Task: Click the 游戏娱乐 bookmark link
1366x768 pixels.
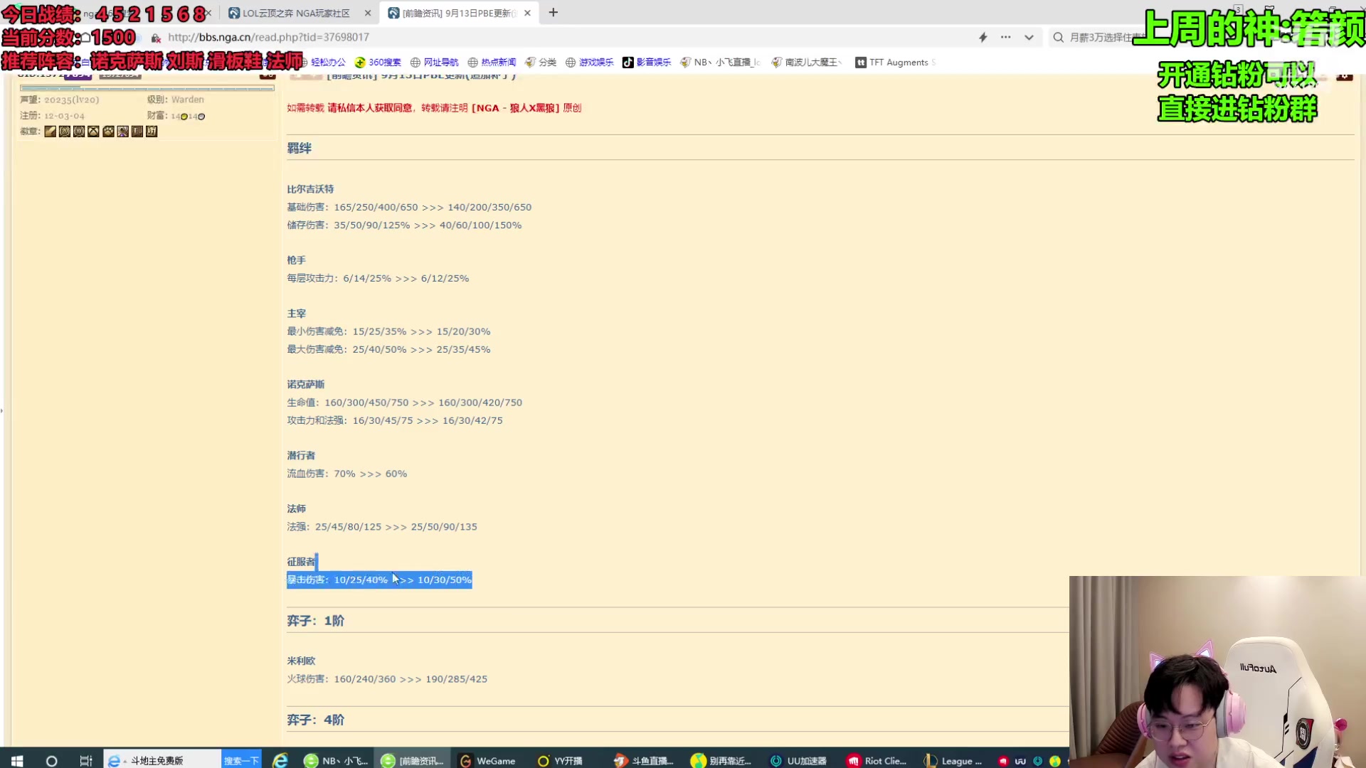Action: coord(589,63)
